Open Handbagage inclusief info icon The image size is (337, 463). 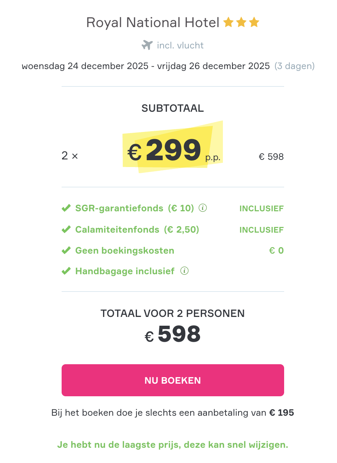184,271
